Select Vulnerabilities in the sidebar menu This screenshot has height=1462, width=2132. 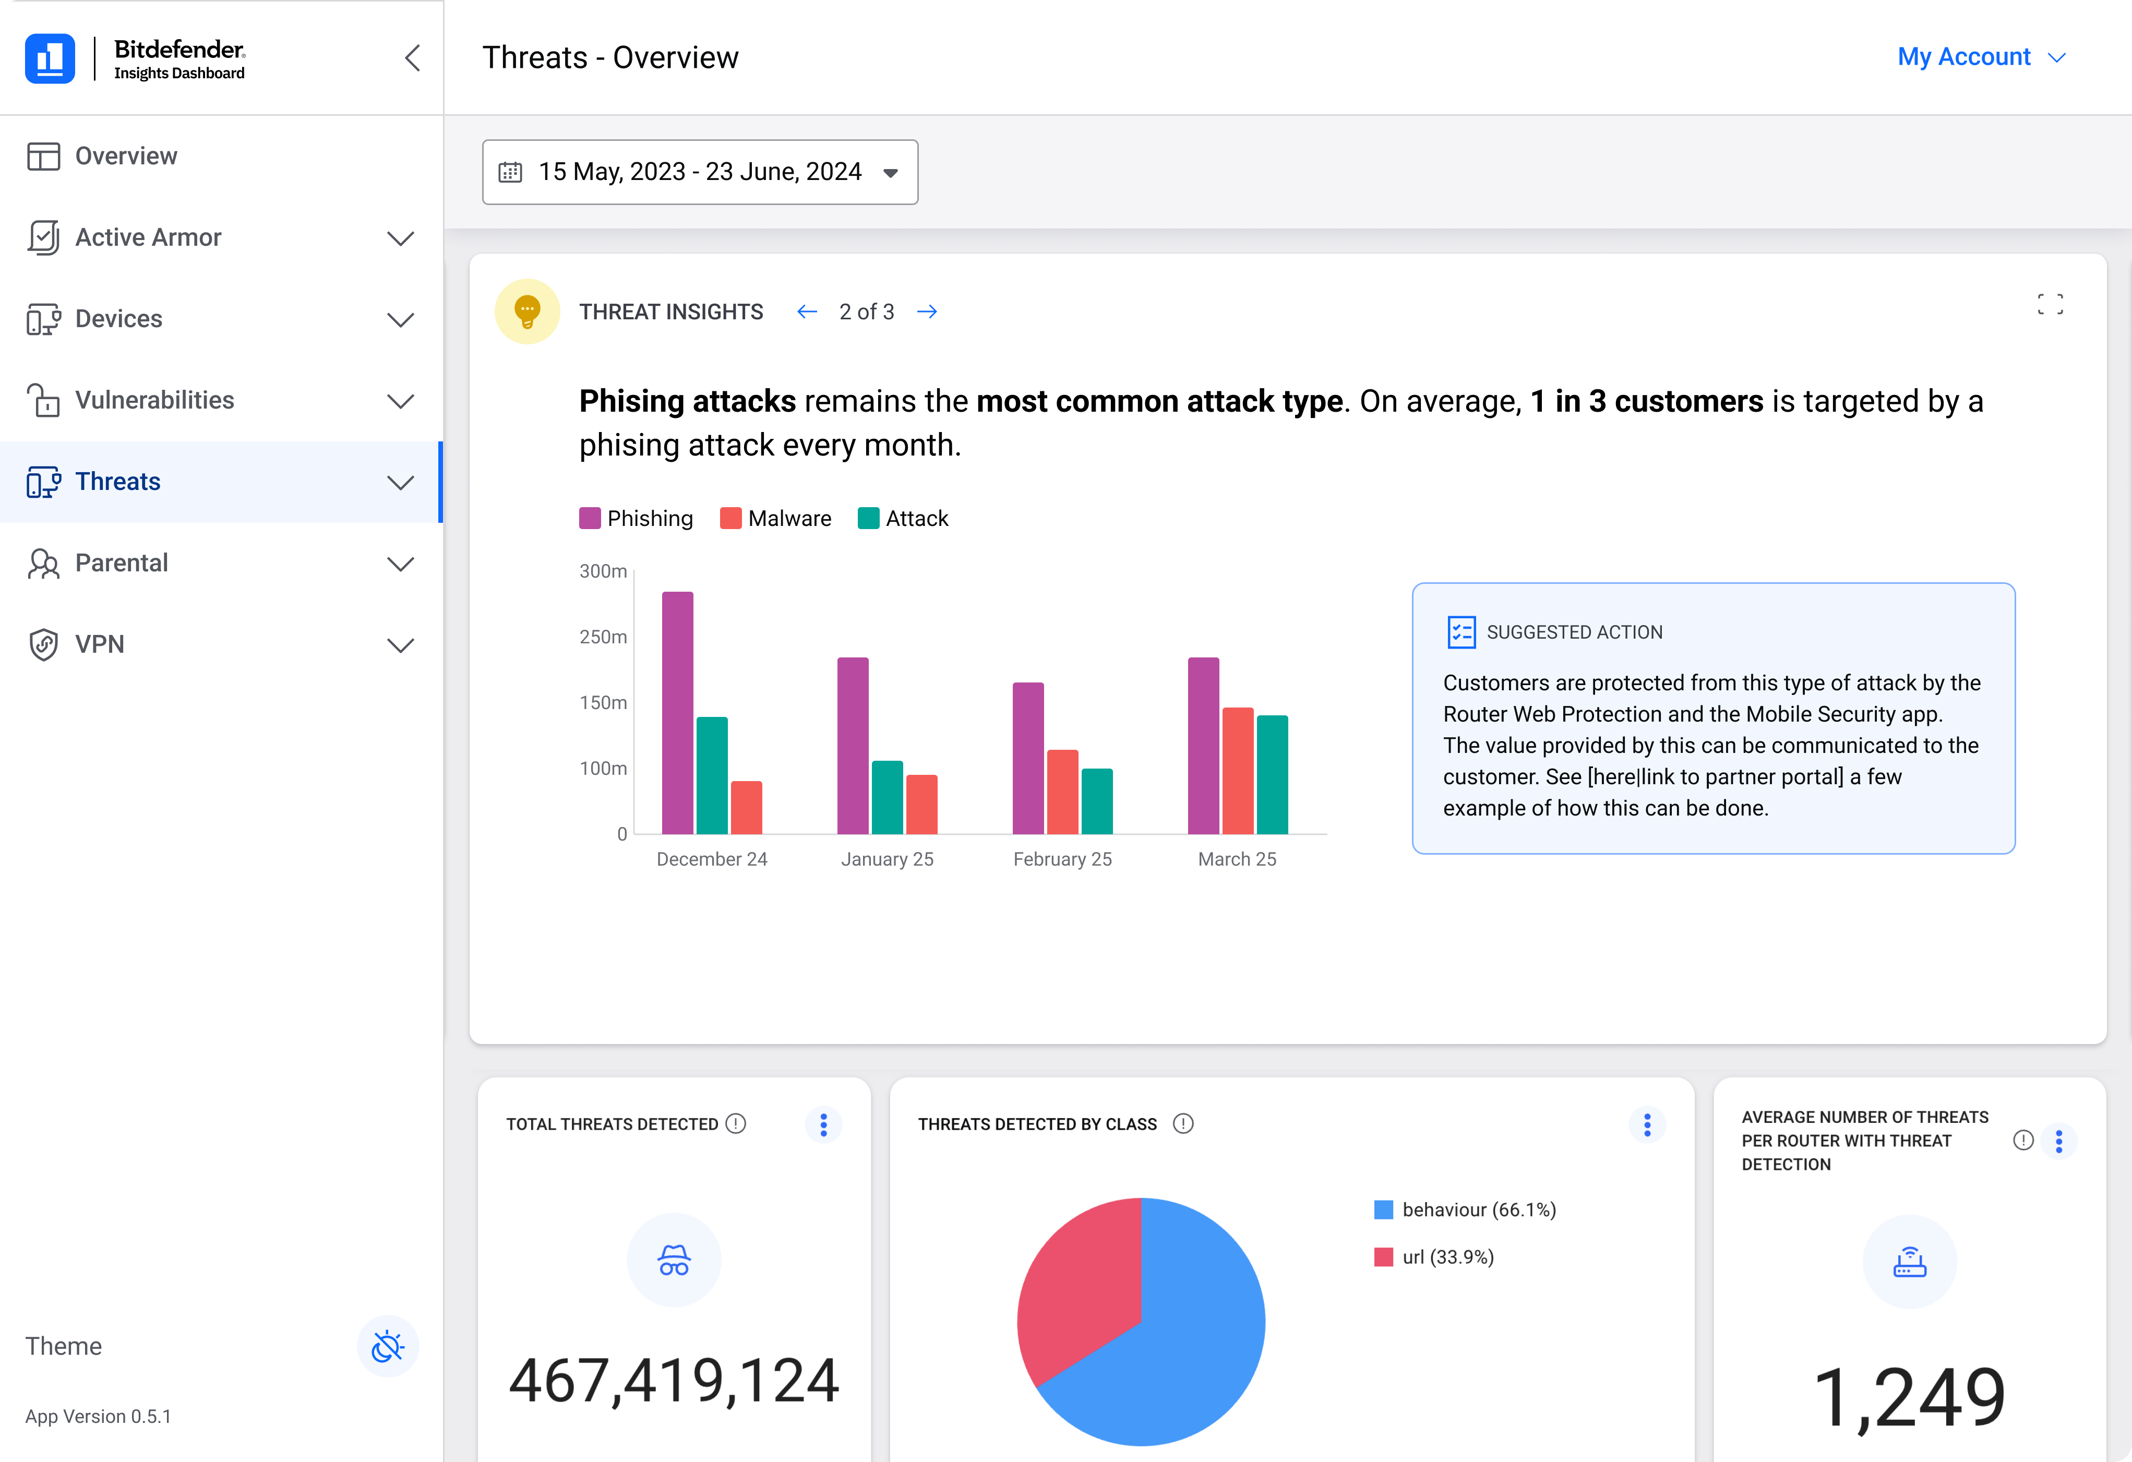pyautogui.click(x=221, y=400)
